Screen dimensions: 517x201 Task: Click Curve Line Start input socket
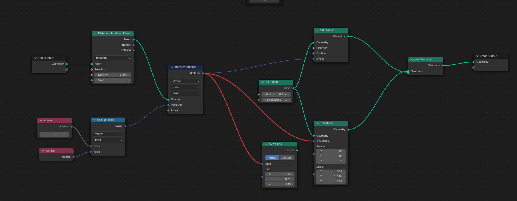point(262,164)
